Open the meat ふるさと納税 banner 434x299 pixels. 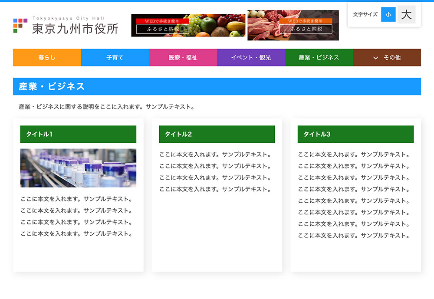[293, 25]
